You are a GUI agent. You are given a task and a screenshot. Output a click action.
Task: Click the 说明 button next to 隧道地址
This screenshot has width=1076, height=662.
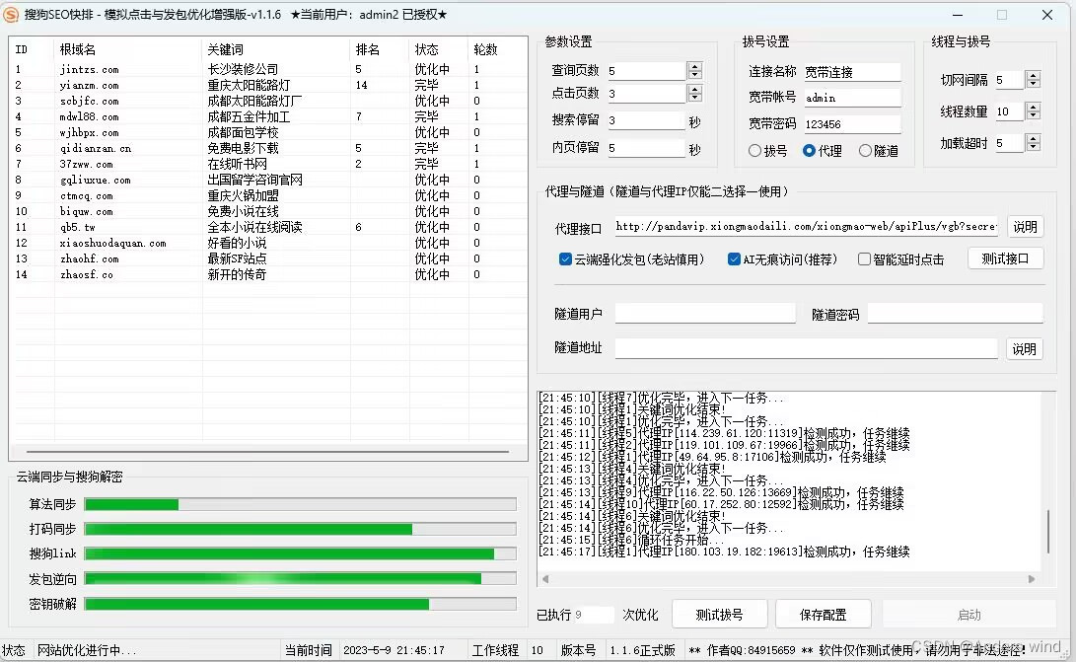(x=1025, y=349)
